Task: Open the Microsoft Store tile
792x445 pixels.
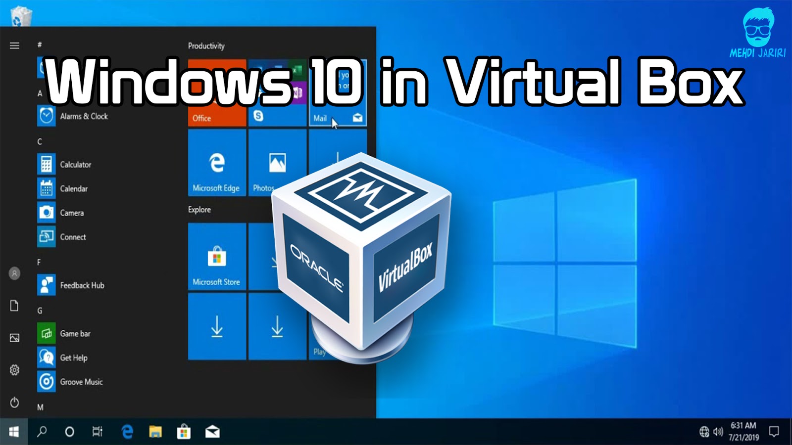Action: [217, 256]
